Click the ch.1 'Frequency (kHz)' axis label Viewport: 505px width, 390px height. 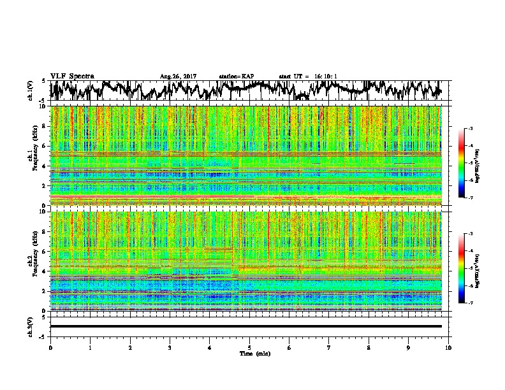click(35, 148)
